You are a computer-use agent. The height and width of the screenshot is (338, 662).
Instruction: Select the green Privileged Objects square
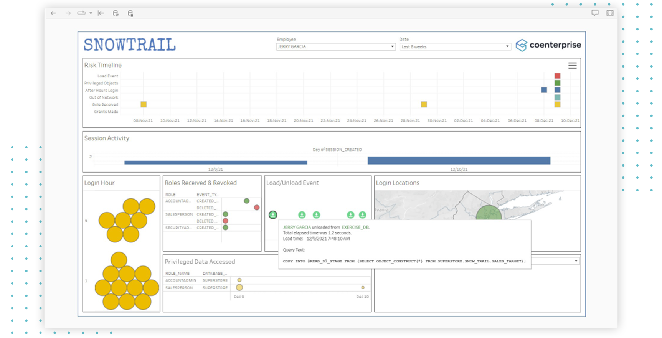tap(557, 83)
